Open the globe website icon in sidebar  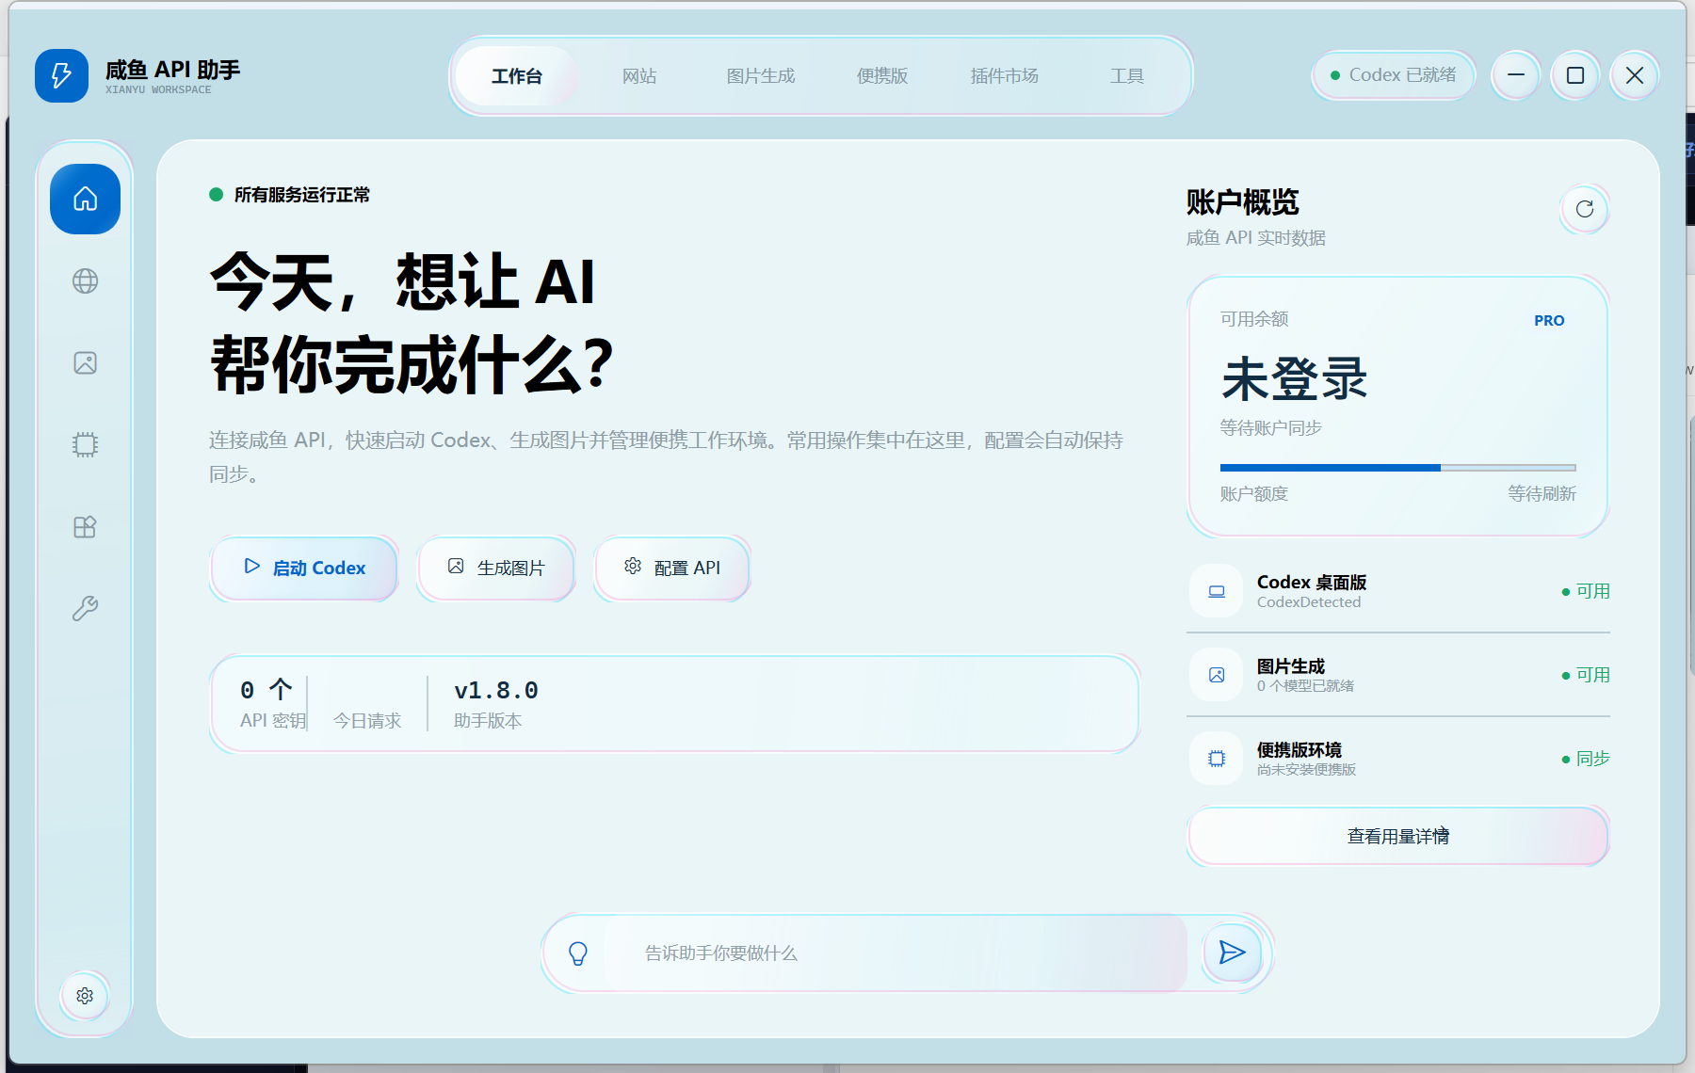tap(85, 281)
